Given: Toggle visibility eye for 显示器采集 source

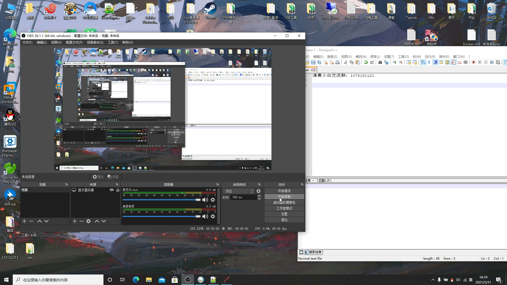Looking at the screenshot, I should 112,190.
